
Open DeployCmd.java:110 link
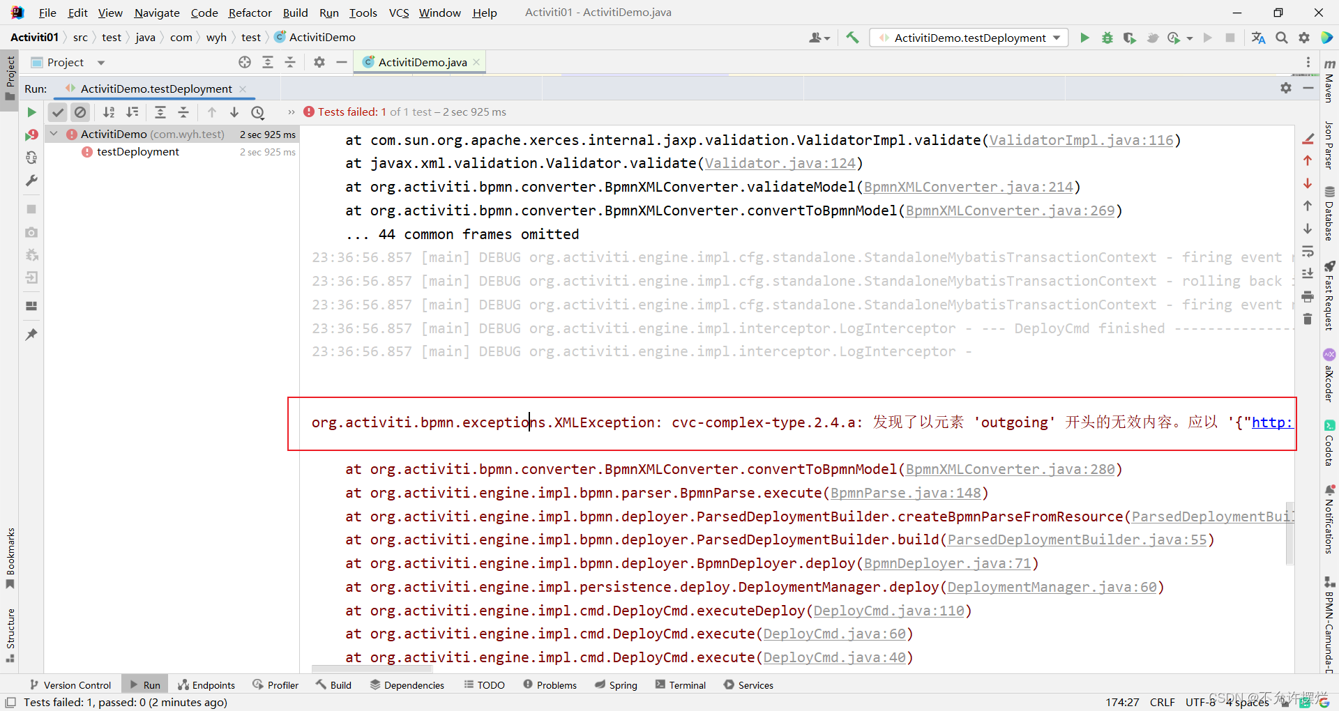coord(888,611)
